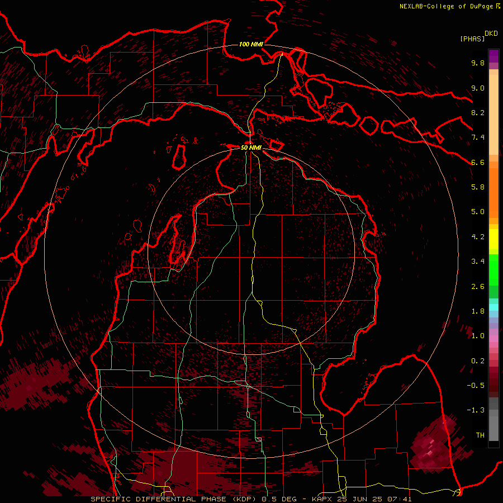Click the 8.2 scale value
This screenshot has width=503, height=503.
(478, 112)
